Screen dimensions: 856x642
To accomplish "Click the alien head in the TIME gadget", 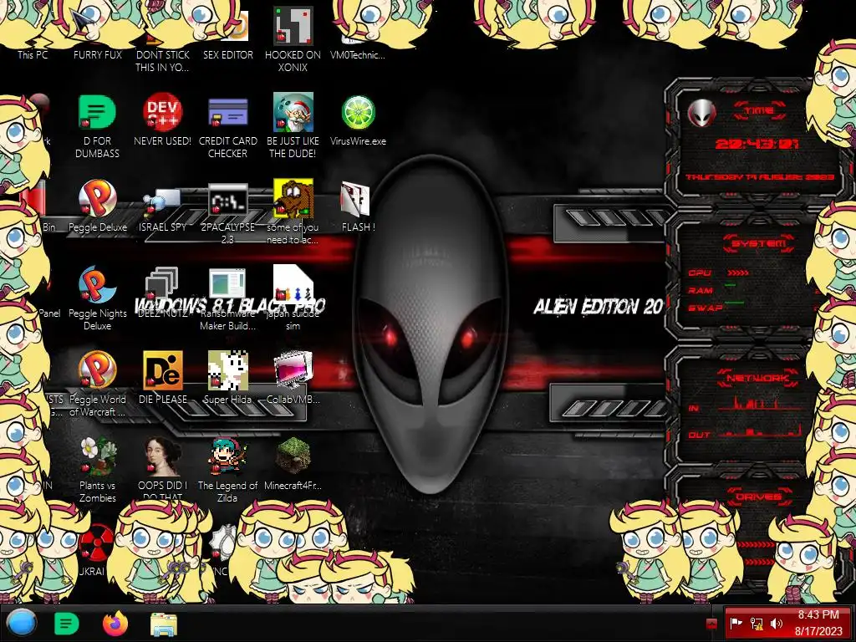I will click(701, 113).
